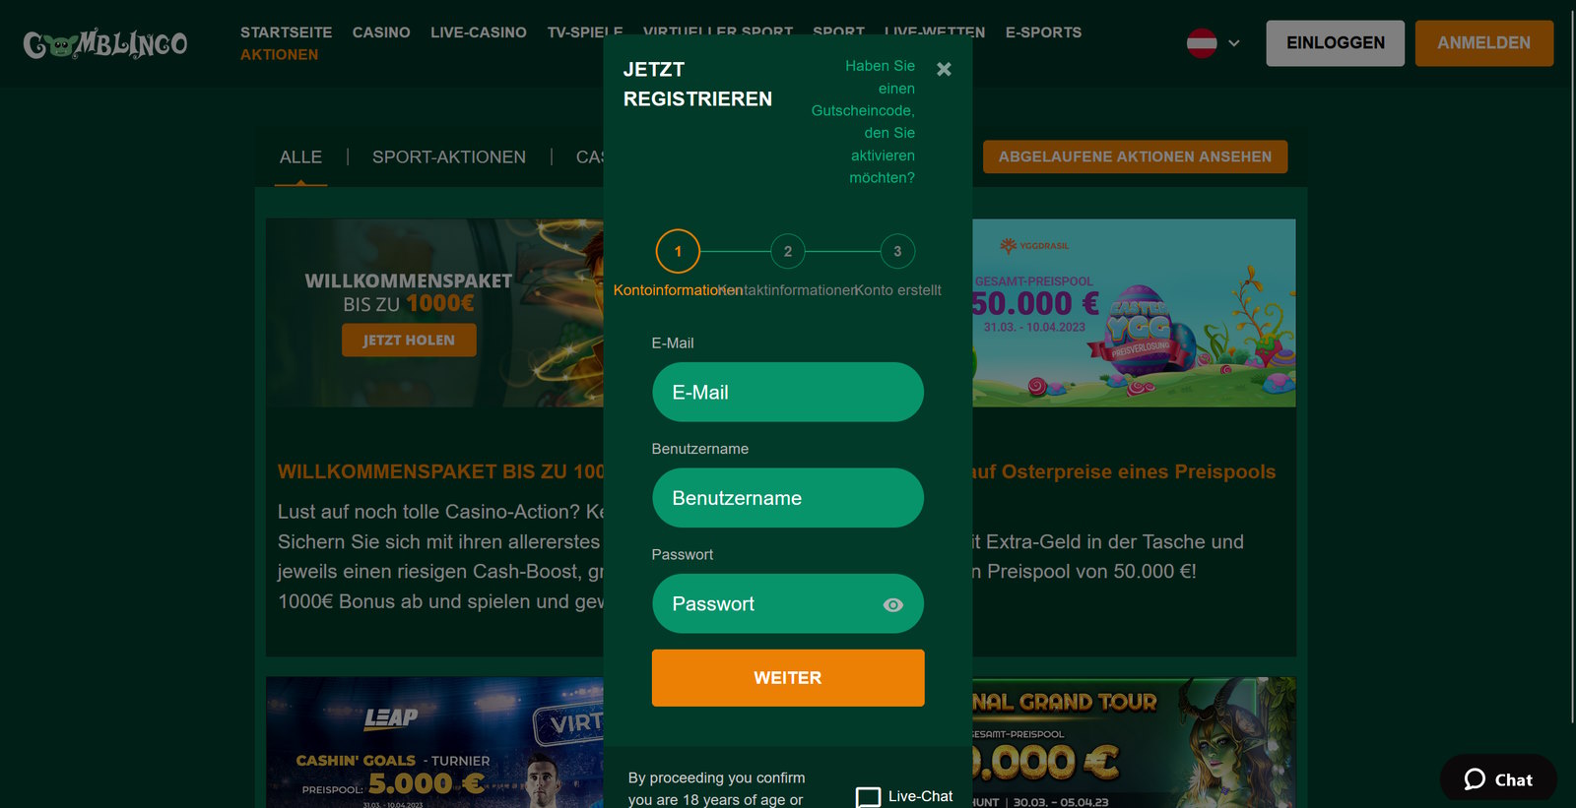Click the Benutzername input field
This screenshot has width=1576, height=808.
[x=788, y=498]
